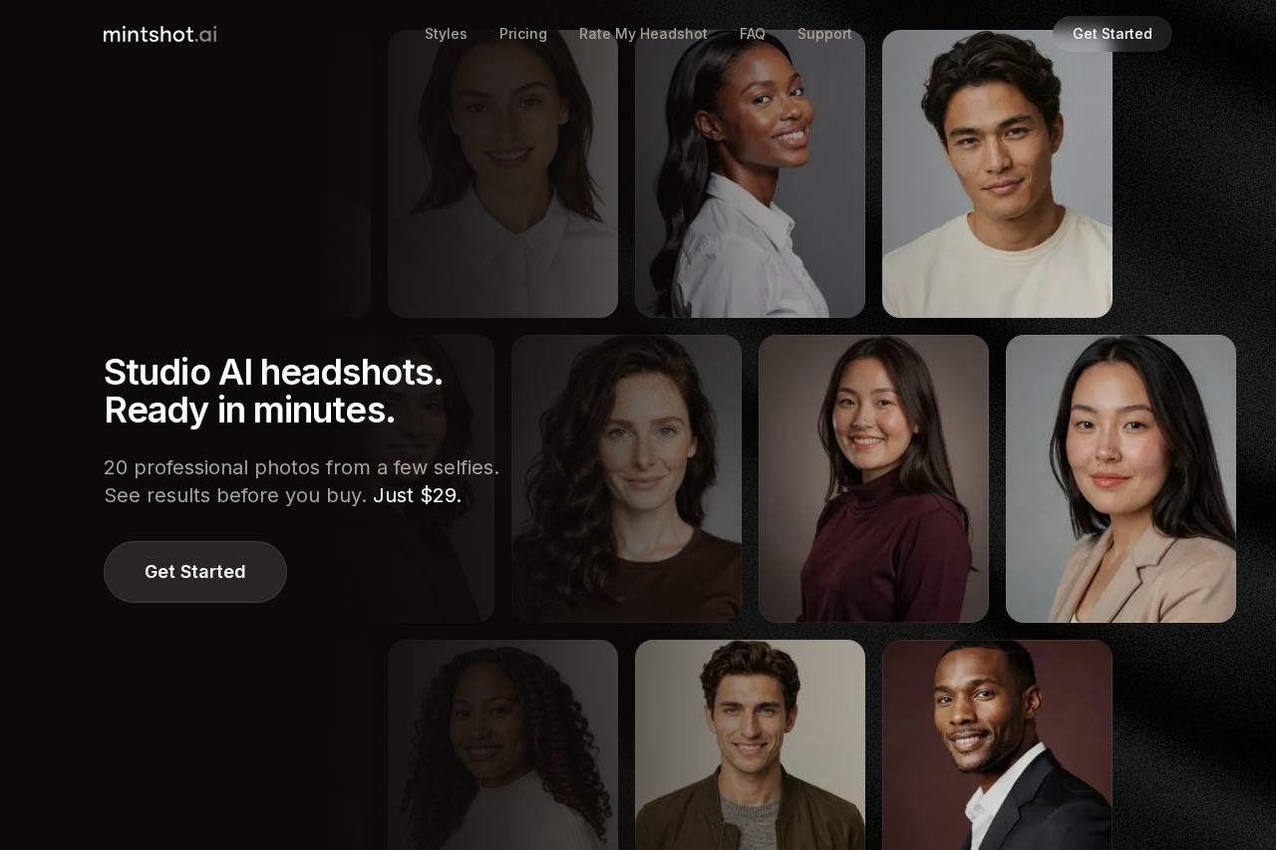
Task: Click the Studio AI headshots heading
Action: 273,391
